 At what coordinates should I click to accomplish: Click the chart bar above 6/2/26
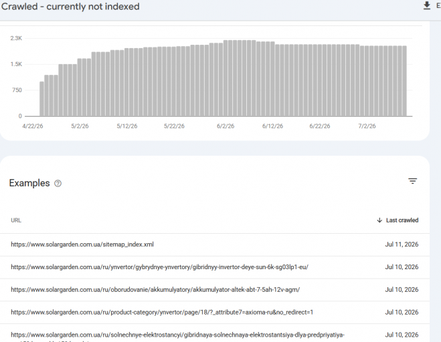coord(226,78)
